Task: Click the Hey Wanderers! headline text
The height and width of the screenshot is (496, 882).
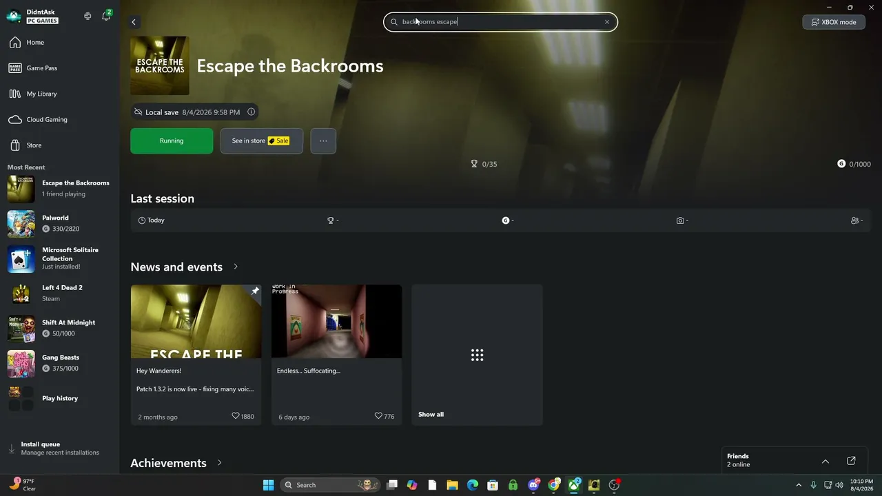Action: coord(158,371)
